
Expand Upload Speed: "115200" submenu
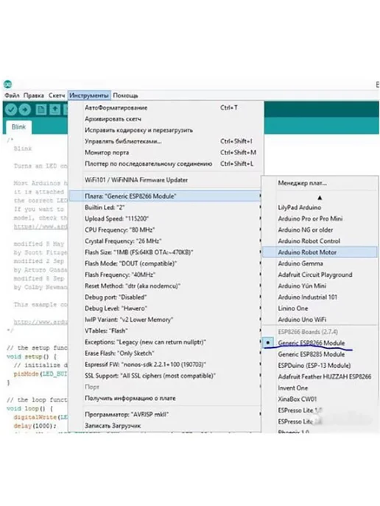pos(166,218)
